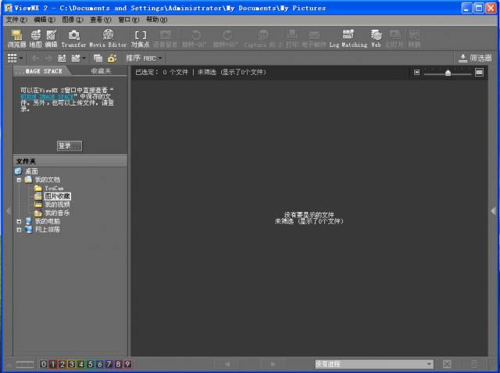
Task: Click the 登录 (Login) button
Action: [69, 145]
